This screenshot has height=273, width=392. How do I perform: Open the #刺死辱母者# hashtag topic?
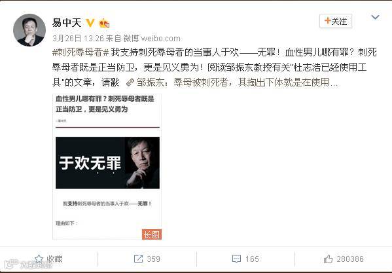(80, 52)
